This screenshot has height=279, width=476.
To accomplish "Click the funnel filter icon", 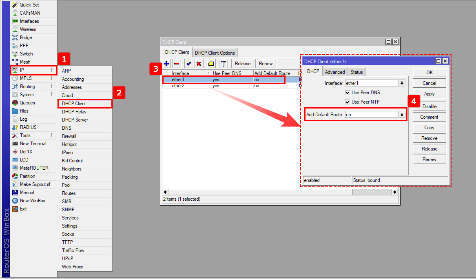I will tap(223, 64).
